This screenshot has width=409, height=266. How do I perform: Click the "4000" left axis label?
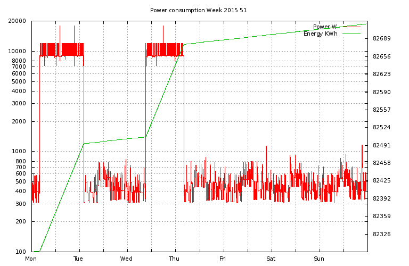coord(19,91)
